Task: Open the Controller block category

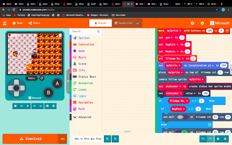Action: tap(86, 44)
